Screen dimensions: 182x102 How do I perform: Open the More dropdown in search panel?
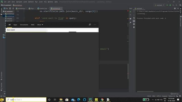click(x=40, y=25)
